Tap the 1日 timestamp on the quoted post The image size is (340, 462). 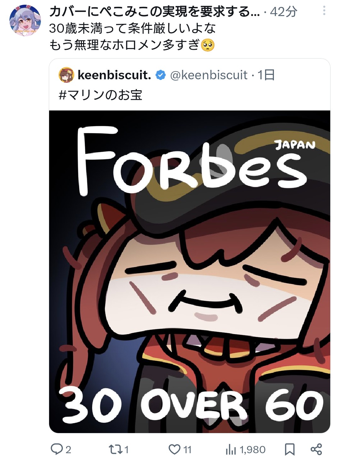click(266, 75)
